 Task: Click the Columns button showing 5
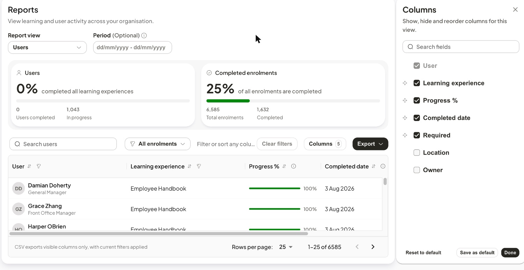click(x=325, y=144)
